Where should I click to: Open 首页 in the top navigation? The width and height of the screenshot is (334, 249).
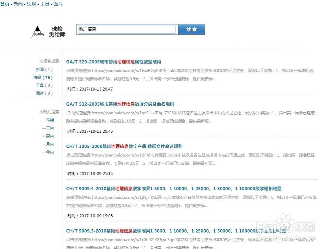click(4, 4)
